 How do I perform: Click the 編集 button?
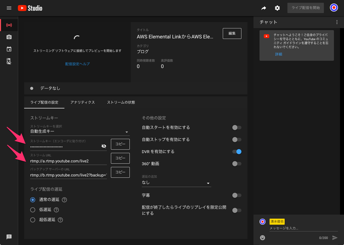pyautogui.click(x=232, y=33)
